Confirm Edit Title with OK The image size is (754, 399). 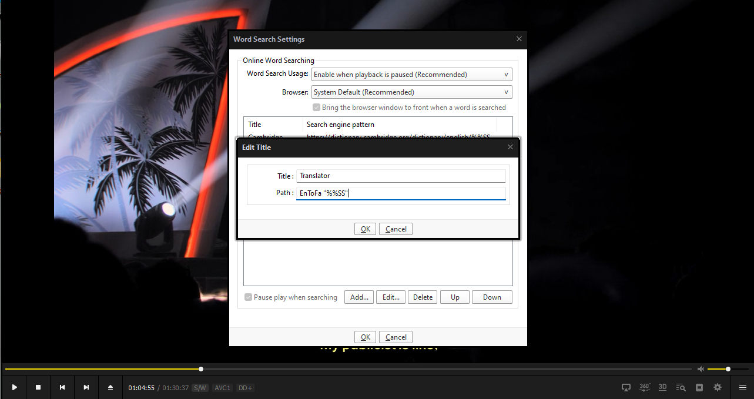(365, 229)
